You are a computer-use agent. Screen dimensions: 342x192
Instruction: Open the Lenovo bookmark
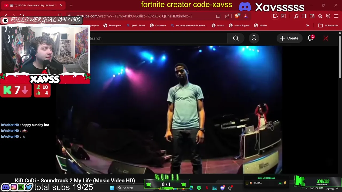tap(218, 26)
